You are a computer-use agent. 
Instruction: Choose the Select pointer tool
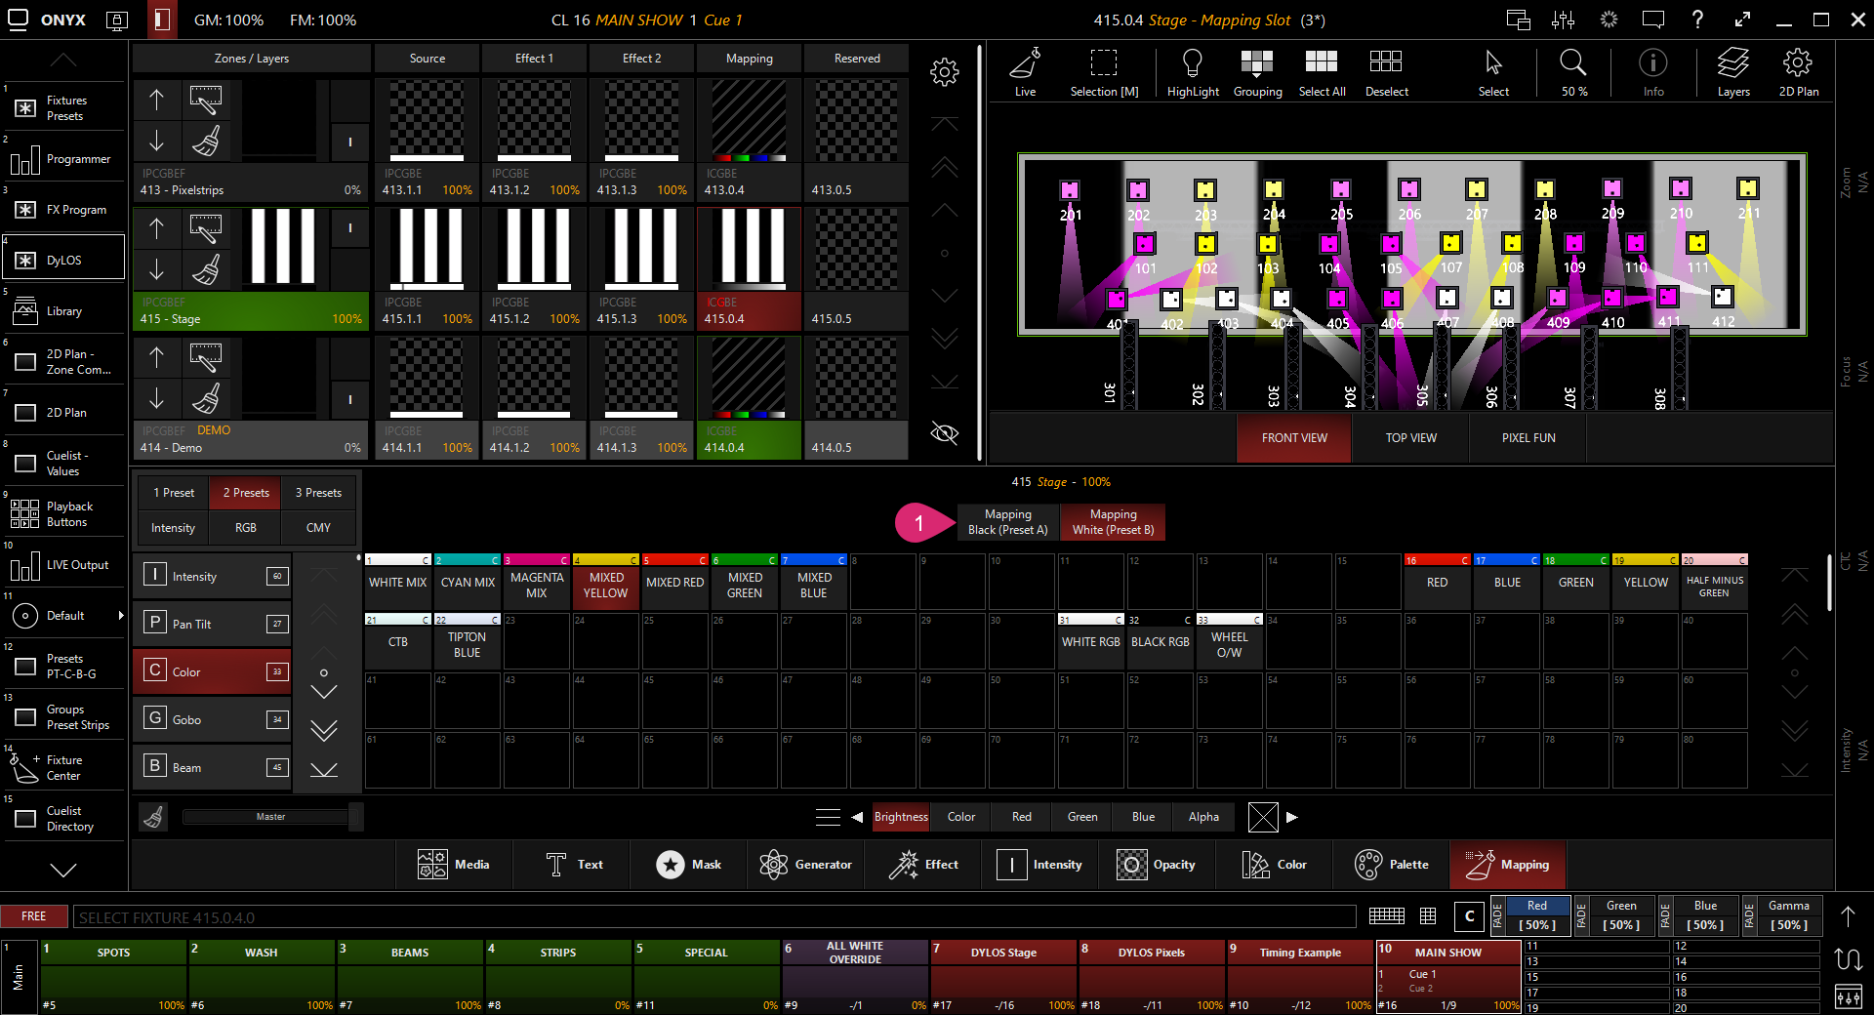(1493, 73)
